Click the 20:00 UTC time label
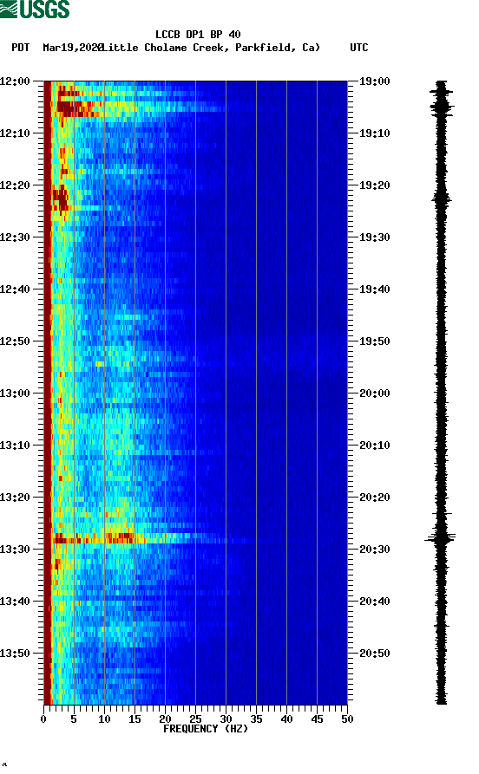Image resolution: width=479 pixels, height=774 pixels. pyautogui.click(x=374, y=393)
